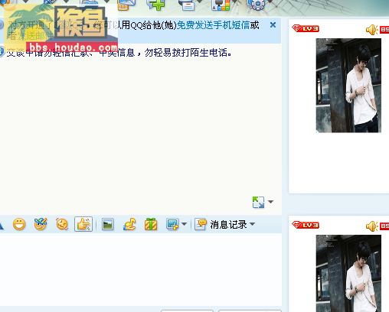Send a picture using the landscape image icon

click(108, 225)
